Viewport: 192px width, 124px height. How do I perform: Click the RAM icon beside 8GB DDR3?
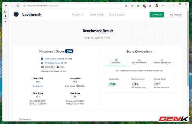(42, 67)
